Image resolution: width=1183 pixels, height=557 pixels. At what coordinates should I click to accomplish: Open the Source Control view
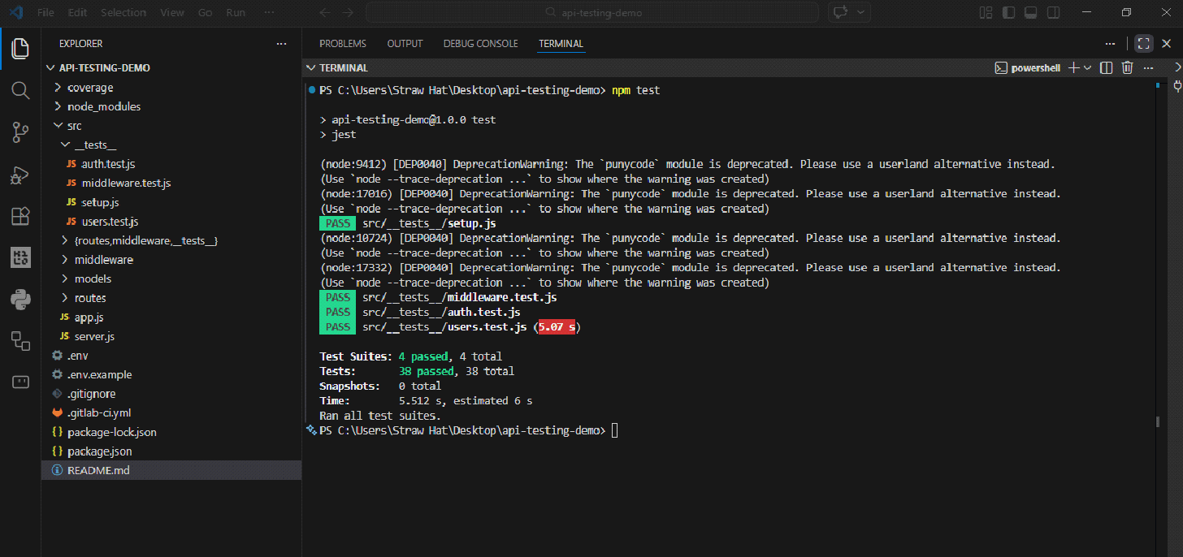[19, 132]
